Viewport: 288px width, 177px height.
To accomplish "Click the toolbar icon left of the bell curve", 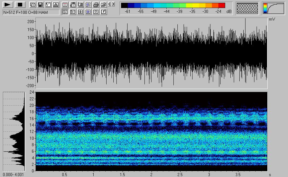I will coord(48,5).
